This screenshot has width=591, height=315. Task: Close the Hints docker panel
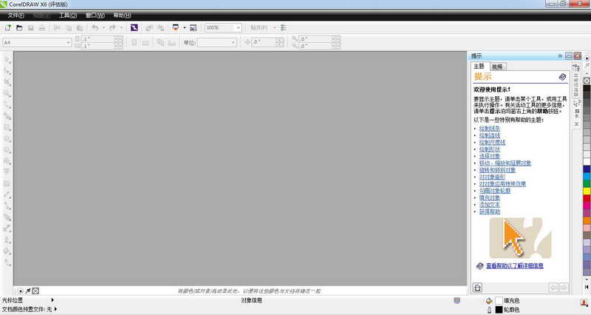click(x=578, y=56)
